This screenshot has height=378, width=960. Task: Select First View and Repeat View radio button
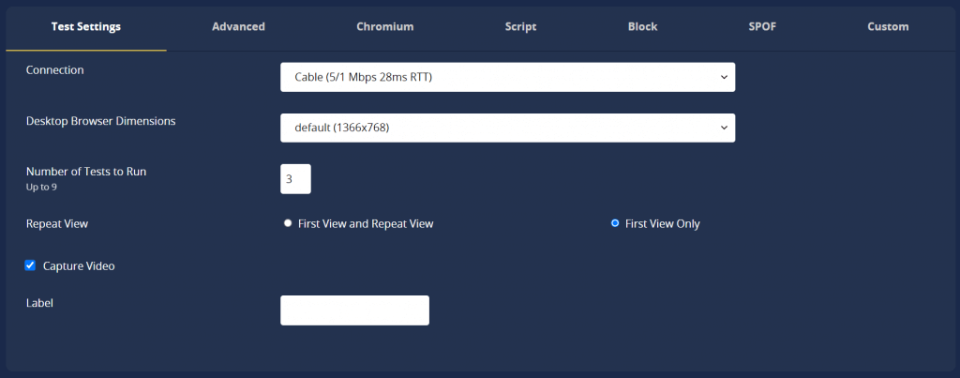(288, 223)
